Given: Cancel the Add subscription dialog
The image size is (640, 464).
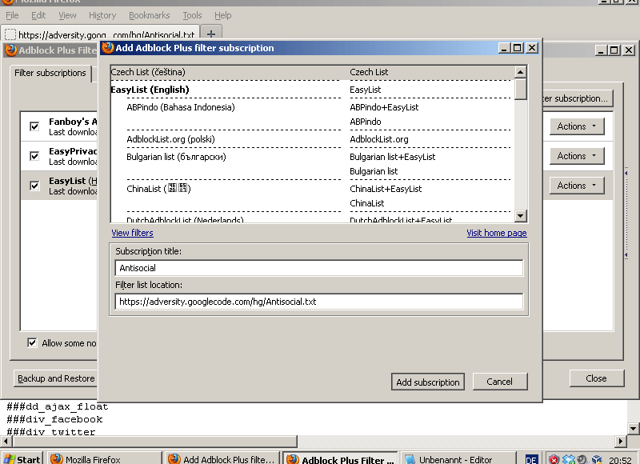Looking at the screenshot, I should [499, 382].
